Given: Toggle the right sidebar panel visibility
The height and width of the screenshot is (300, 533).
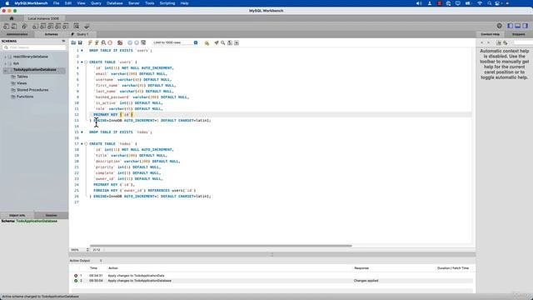Looking at the screenshot, I should point(526,26).
